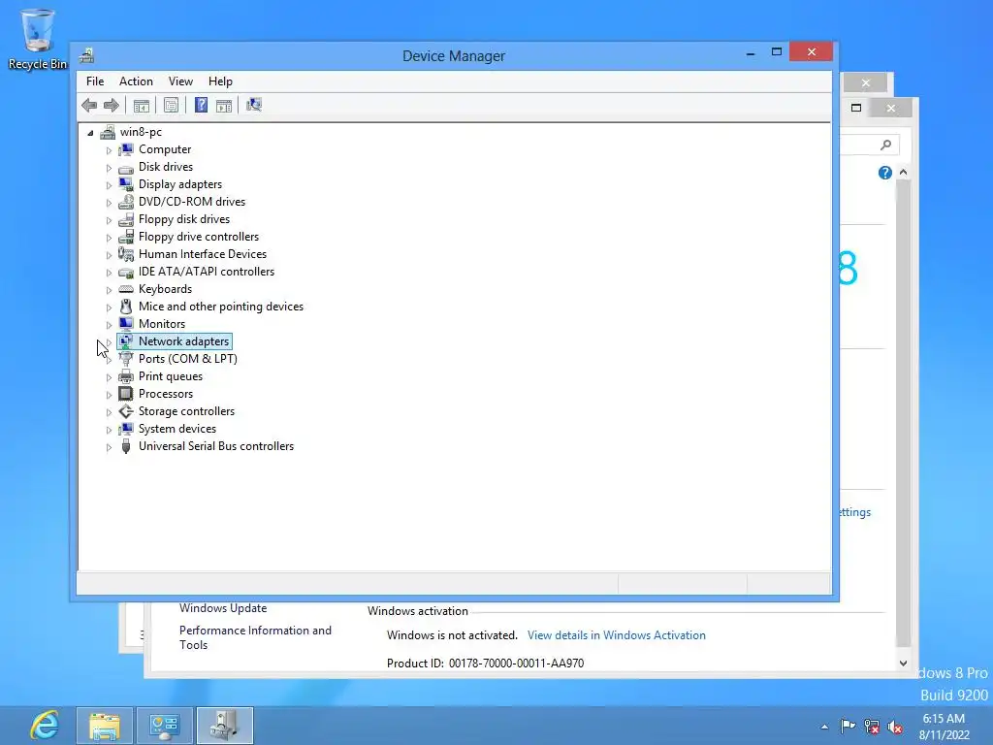The width and height of the screenshot is (993, 745).
Task: Select the System devices text
Action: click(x=177, y=429)
